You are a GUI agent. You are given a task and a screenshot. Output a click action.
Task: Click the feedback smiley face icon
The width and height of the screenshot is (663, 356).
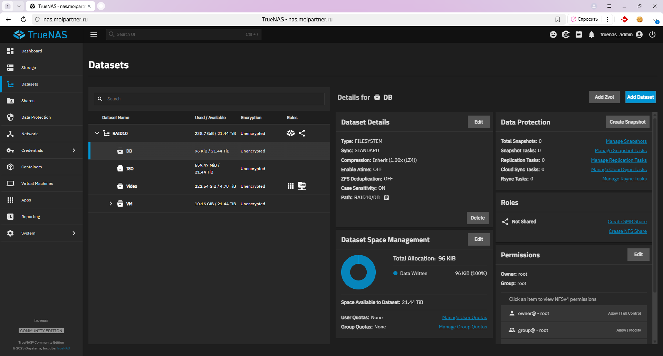tap(553, 34)
